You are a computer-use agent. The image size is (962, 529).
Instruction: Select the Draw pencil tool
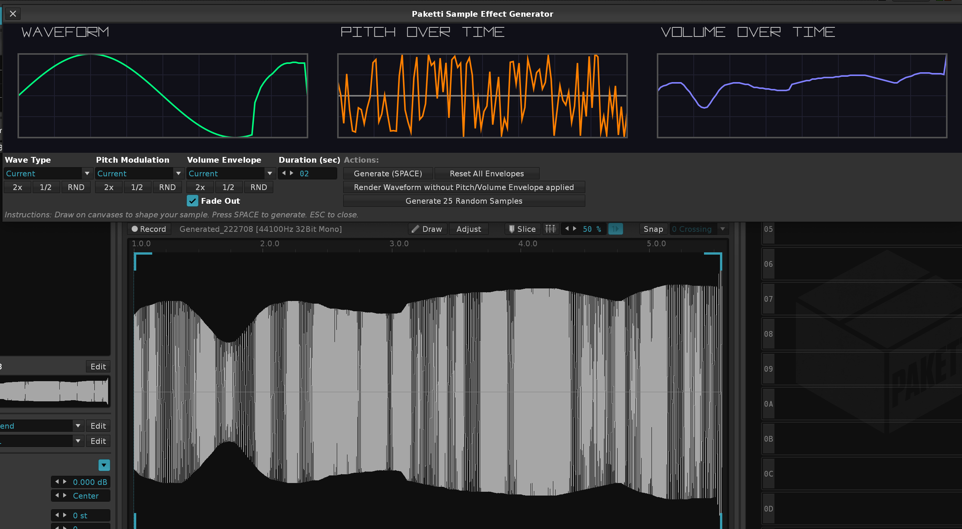[x=427, y=229]
